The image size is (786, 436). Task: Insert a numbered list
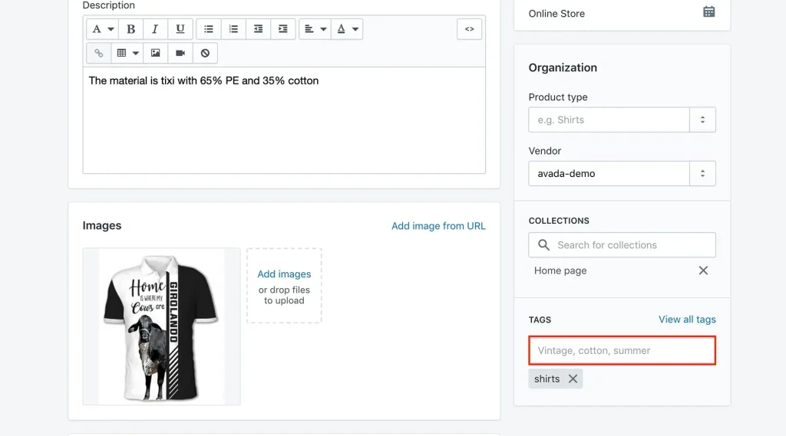(233, 29)
